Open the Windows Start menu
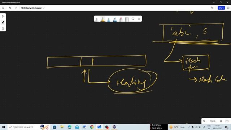This screenshot has height=130, width=231. (4, 127)
